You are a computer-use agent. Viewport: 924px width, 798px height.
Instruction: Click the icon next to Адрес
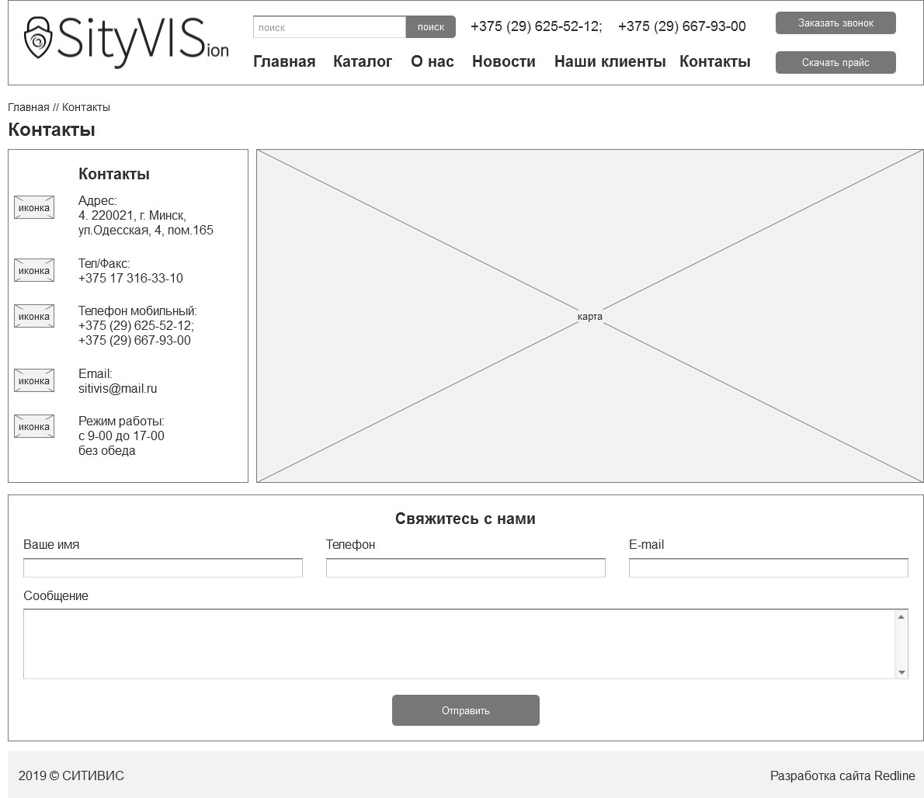coord(34,207)
